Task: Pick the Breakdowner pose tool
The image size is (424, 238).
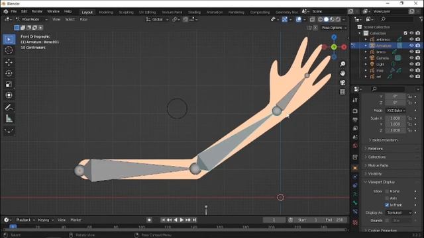Action: tap(9, 131)
